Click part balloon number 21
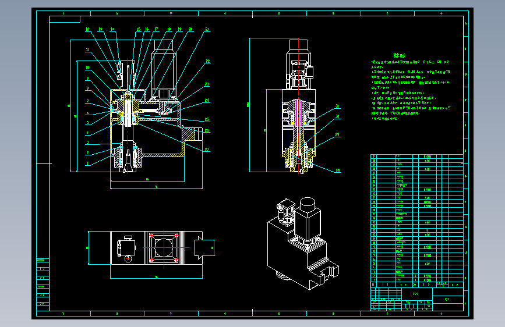The width and height of the screenshot is (505, 327). pyautogui.click(x=207, y=29)
